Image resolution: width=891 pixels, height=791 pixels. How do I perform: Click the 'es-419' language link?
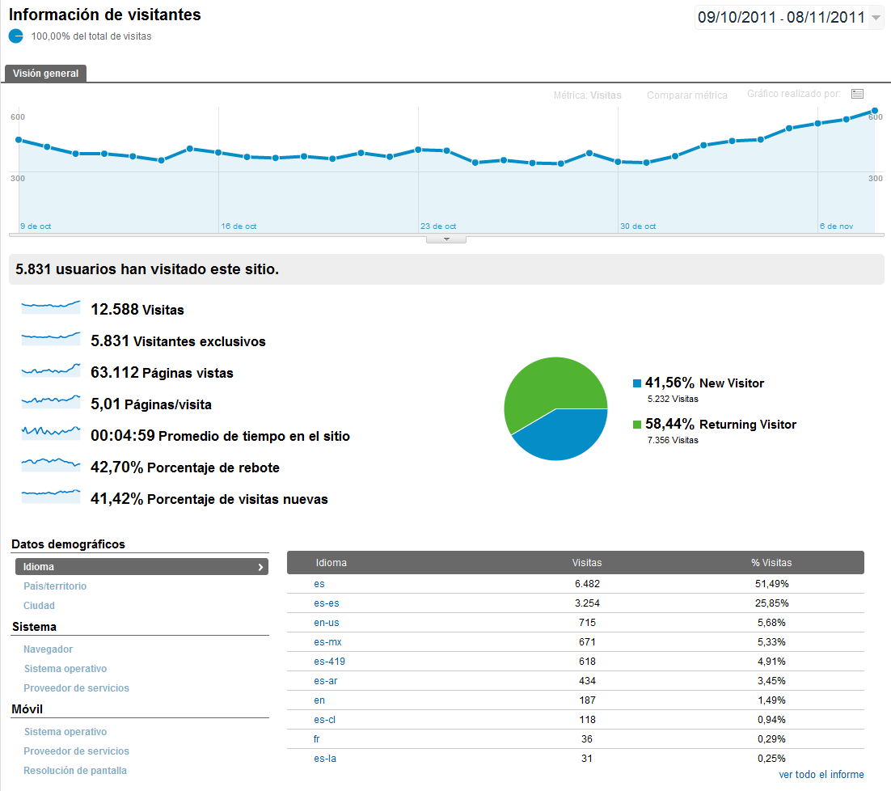(330, 661)
